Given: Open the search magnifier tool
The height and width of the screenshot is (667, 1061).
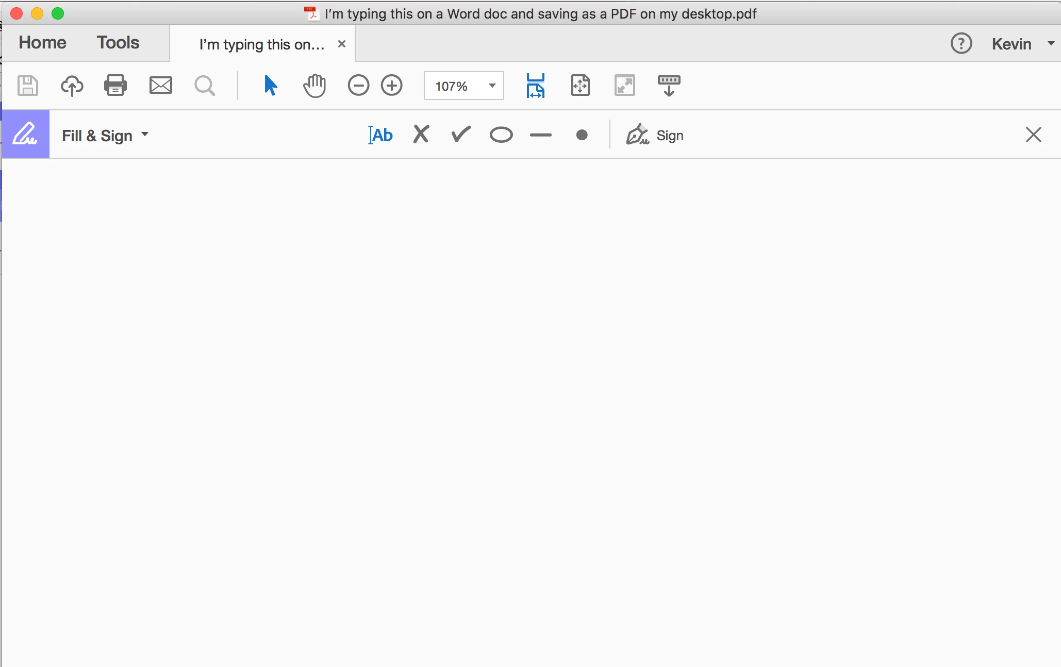Looking at the screenshot, I should [205, 86].
